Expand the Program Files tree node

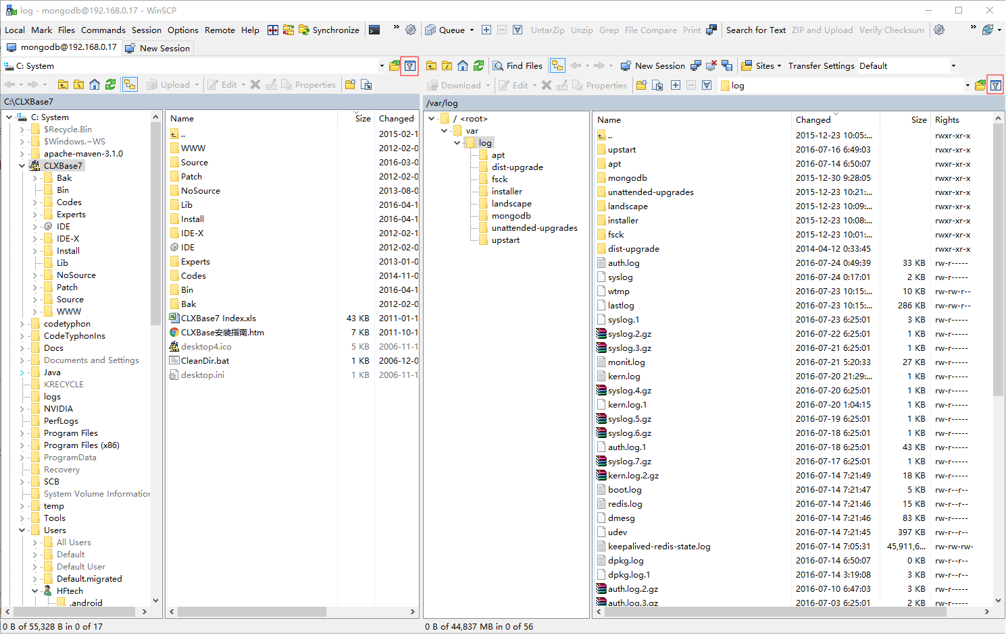[x=22, y=433]
